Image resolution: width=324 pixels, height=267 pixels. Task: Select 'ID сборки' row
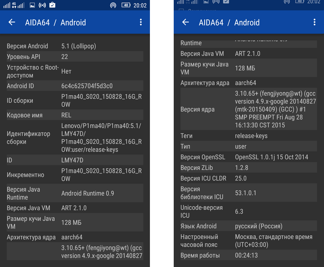tap(75, 100)
